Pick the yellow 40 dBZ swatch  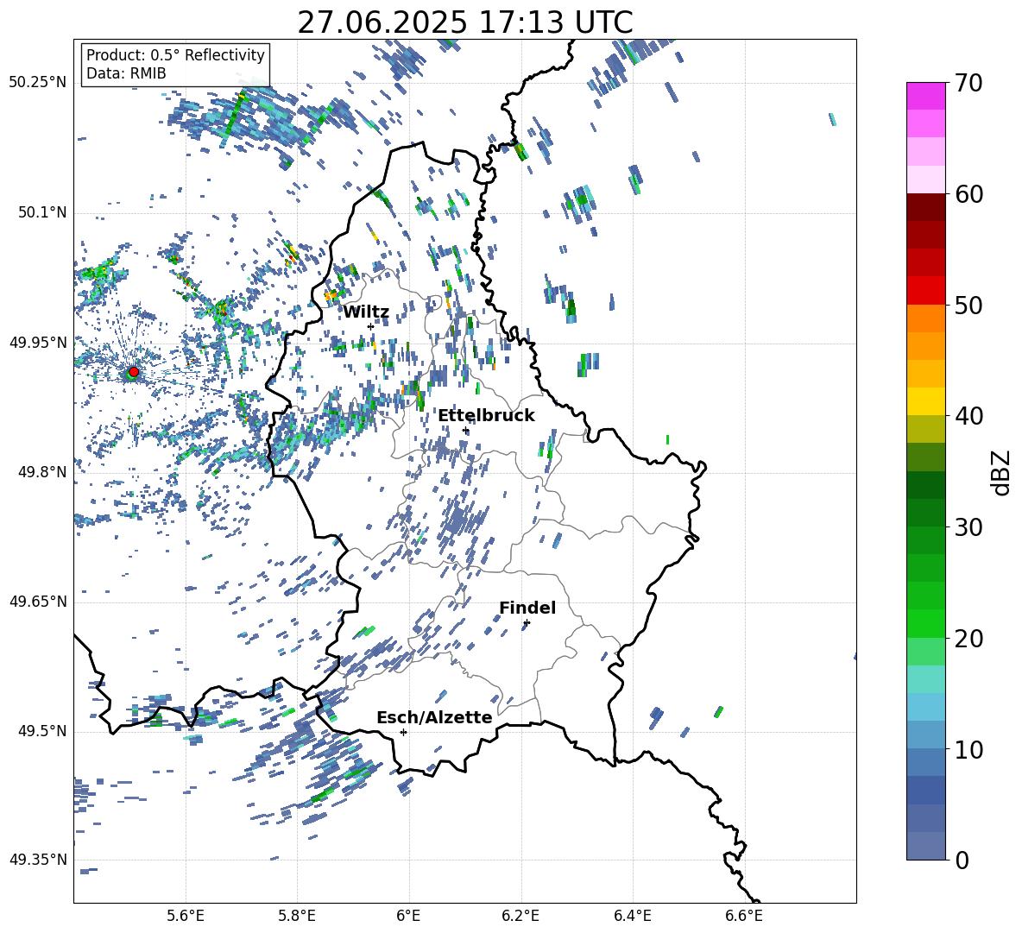(926, 401)
